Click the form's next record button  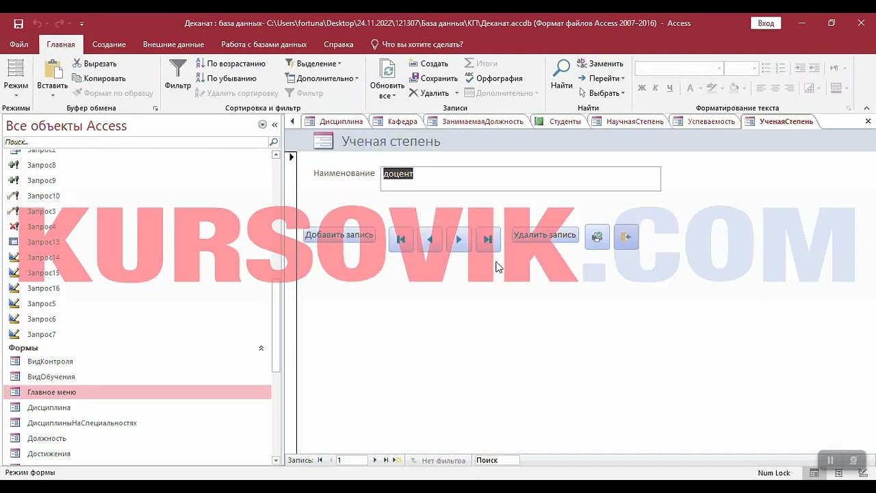point(459,239)
